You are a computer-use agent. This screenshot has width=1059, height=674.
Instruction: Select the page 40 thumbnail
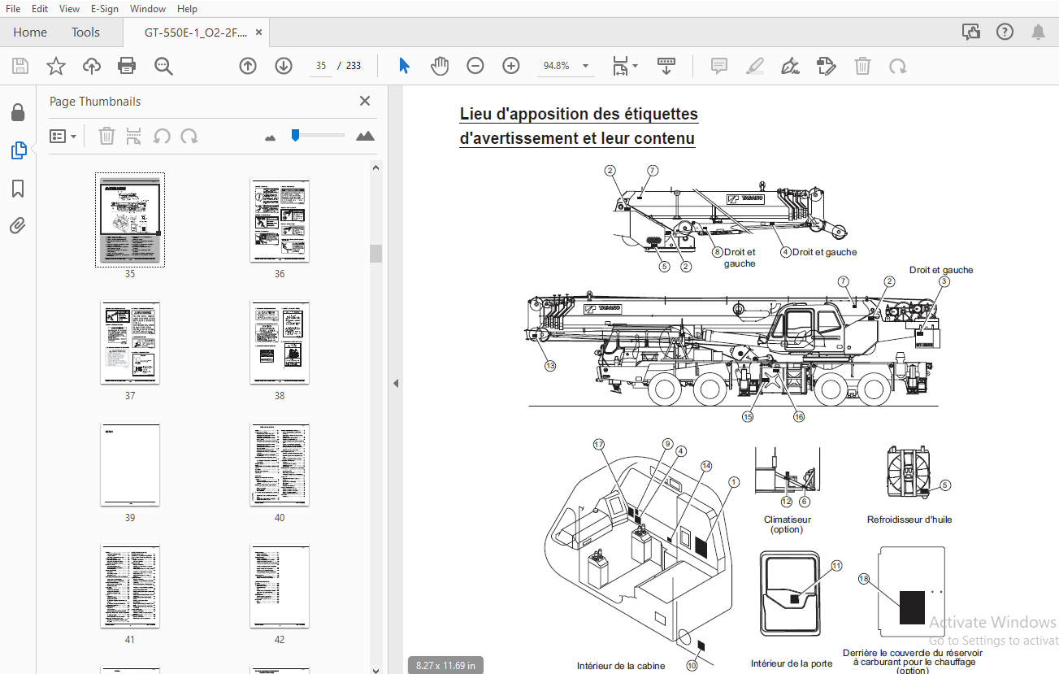coord(280,465)
